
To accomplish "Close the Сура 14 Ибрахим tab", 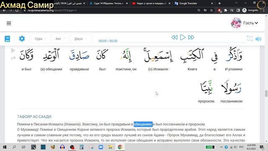I will tap(127, 3).
